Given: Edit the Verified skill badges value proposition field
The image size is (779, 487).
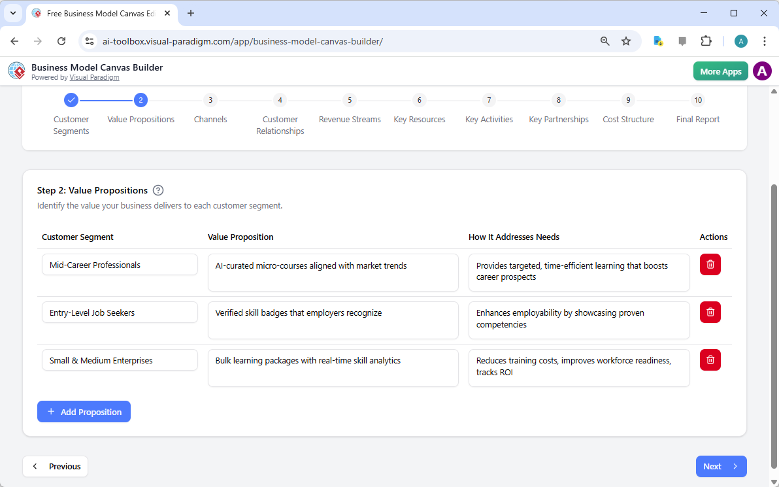Looking at the screenshot, I should tap(333, 320).
